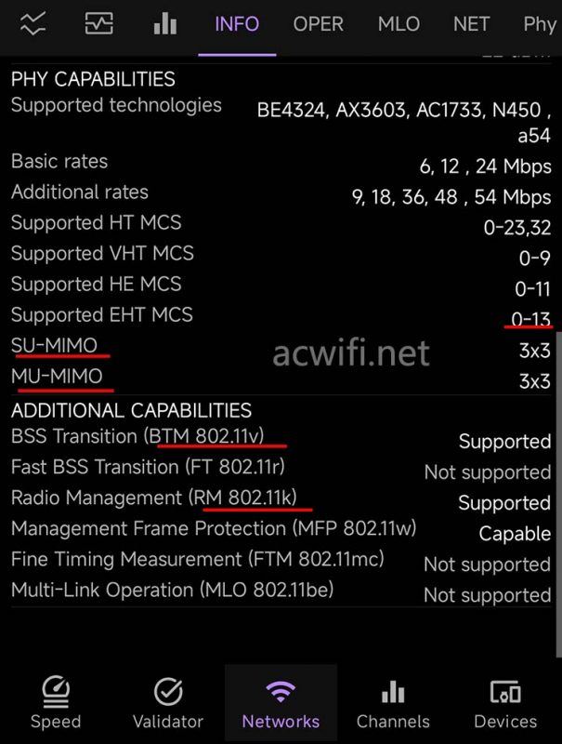Image resolution: width=562 pixels, height=744 pixels.
Task: Select the MLO tab
Action: click(398, 24)
